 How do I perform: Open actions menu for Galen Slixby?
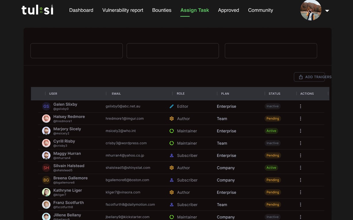coord(300,106)
